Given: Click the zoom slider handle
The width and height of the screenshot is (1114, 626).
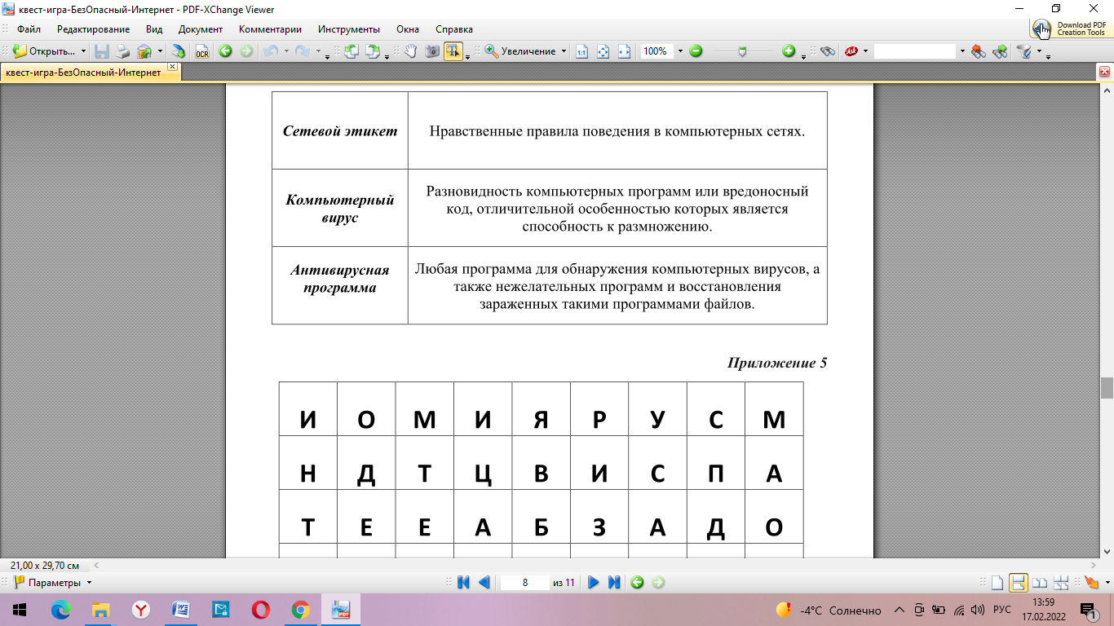Looking at the screenshot, I should (741, 51).
